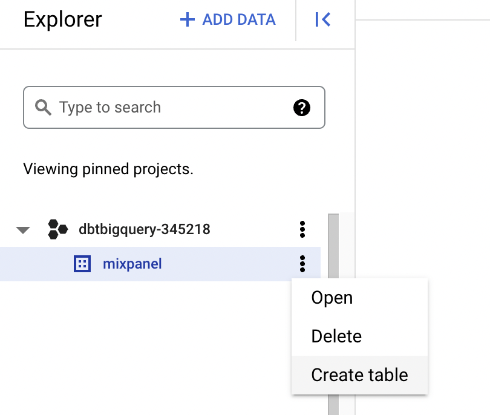Click the Explorer panel heading
Image resolution: width=490 pixels, height=415 pixels.
[x=63, y=19]
